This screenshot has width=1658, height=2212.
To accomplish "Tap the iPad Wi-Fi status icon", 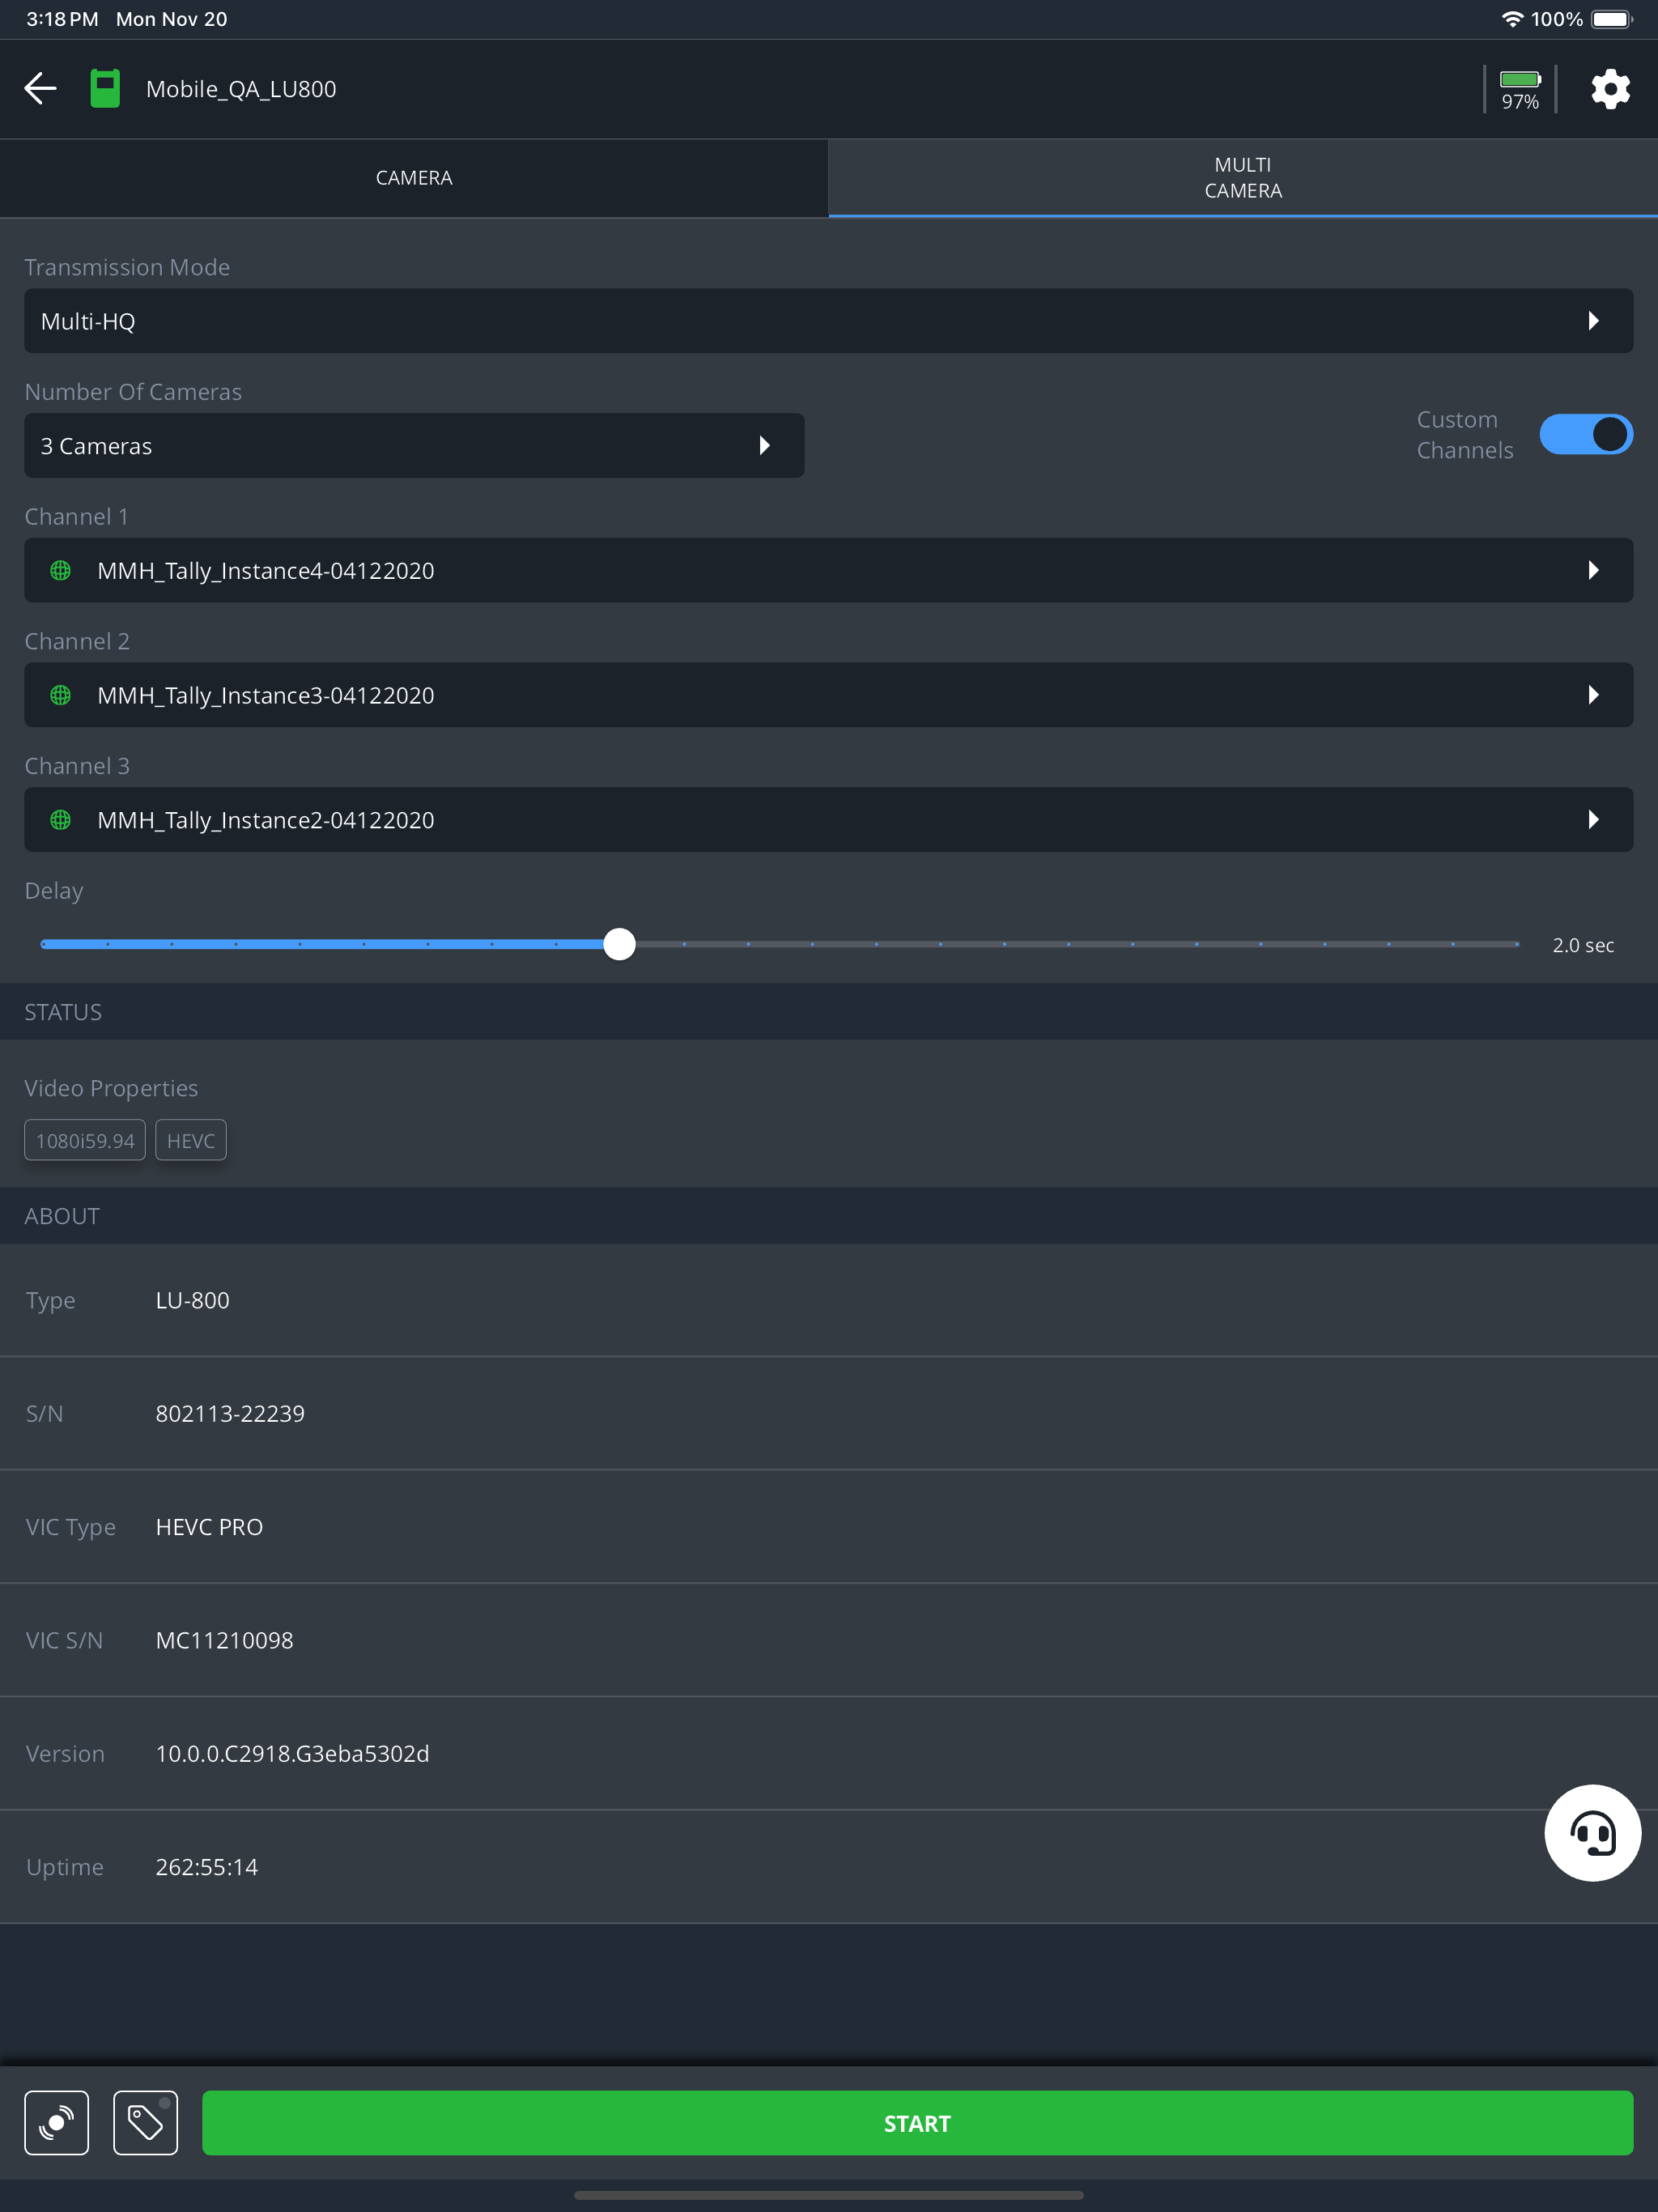I will (x=1512, y=19).
